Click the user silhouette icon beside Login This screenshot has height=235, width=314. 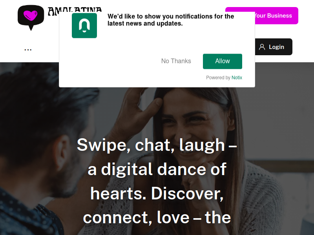(x=262, y=47)
